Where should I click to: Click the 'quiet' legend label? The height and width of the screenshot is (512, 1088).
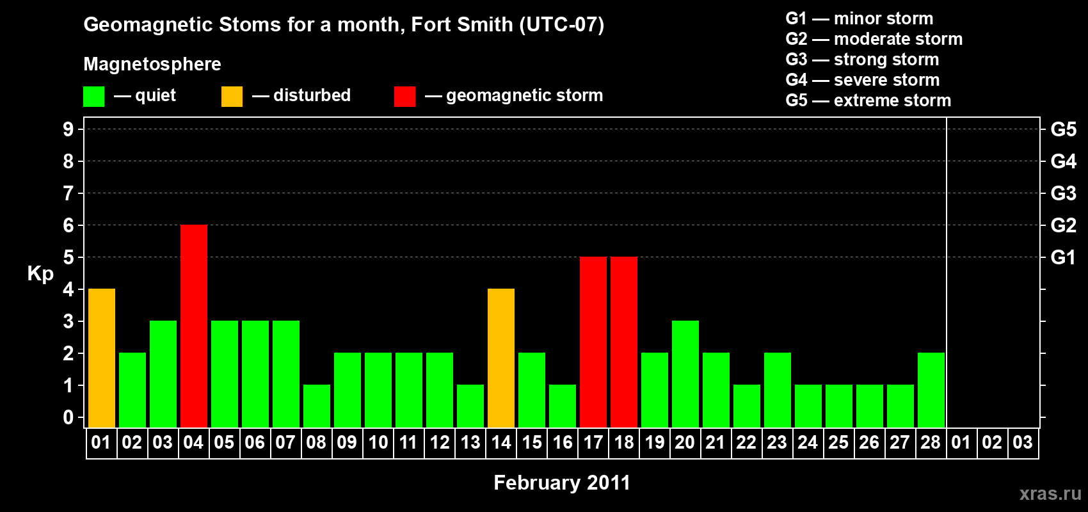point(156,95)
